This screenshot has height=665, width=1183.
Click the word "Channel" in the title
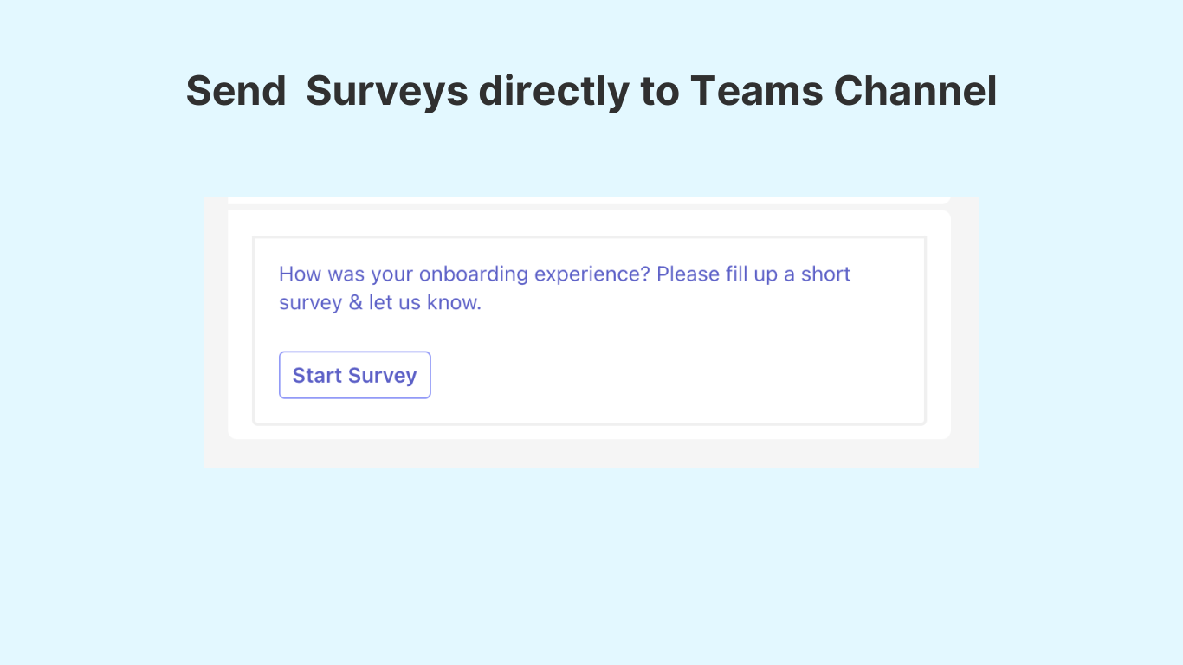click(x=915, y=91)
